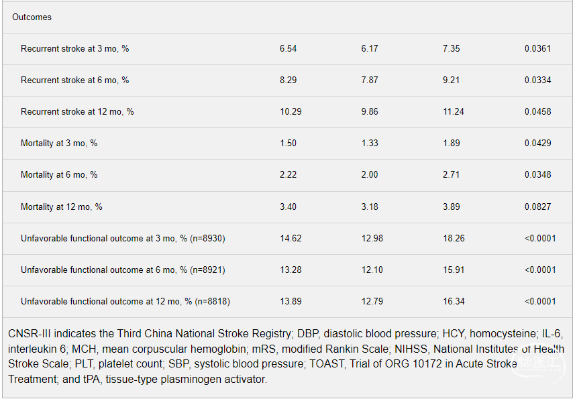Select the Mortality at 6 mo label
575x401 pixels.
pos(59,175)
